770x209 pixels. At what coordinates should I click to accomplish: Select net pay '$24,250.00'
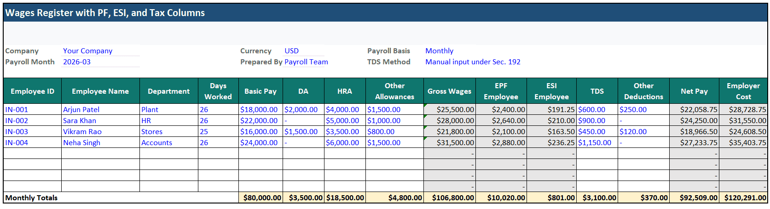pyautogui.click(x=694, y=120)
